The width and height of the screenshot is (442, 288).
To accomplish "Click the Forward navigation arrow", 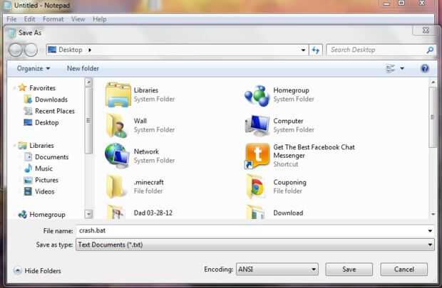I will 31,50.
